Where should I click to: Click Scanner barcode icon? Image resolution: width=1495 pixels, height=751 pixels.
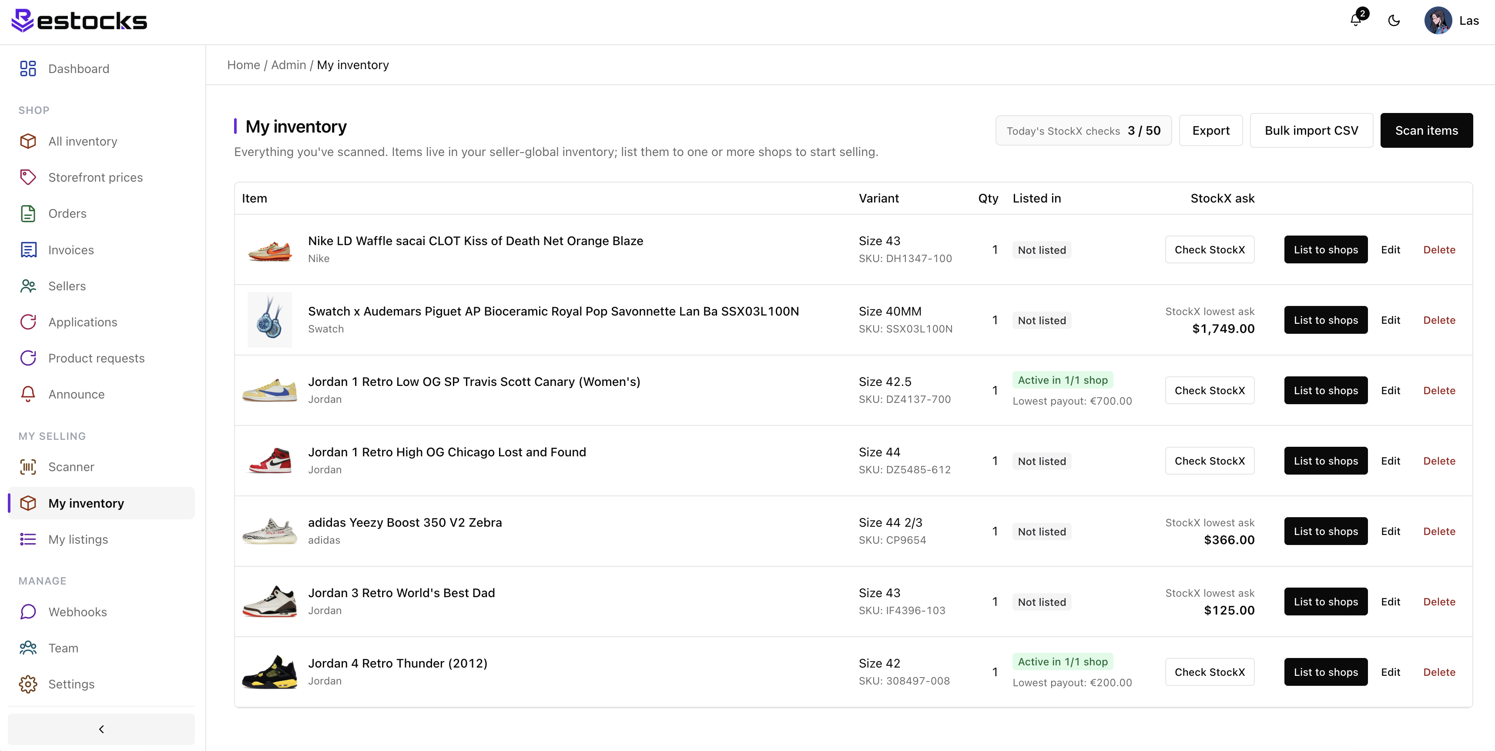click(28, 466)
